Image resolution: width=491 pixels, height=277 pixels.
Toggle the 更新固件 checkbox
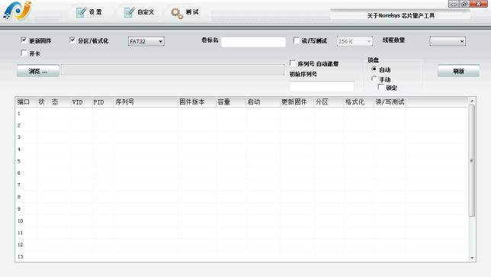24,40
